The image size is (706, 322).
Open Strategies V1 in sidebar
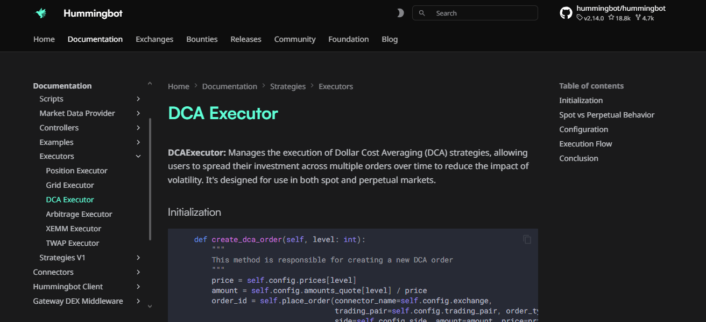pyautogui.click(x=62, y=258)
